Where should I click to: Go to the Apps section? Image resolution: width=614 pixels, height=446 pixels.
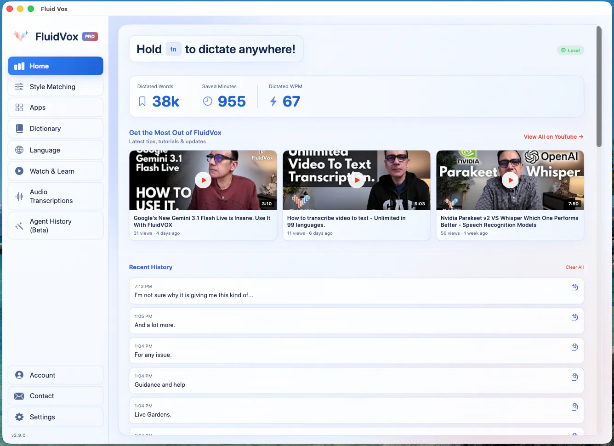(x=56, y=107)
